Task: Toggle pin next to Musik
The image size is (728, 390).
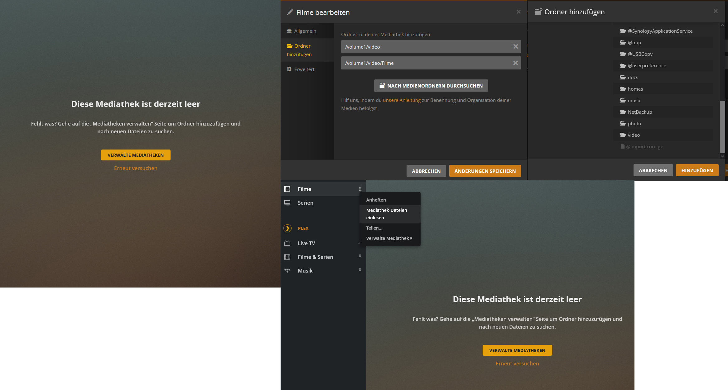Action: coord(360,271)
